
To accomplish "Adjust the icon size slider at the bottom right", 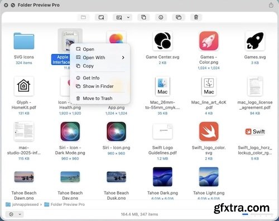I will pos(258,214).
